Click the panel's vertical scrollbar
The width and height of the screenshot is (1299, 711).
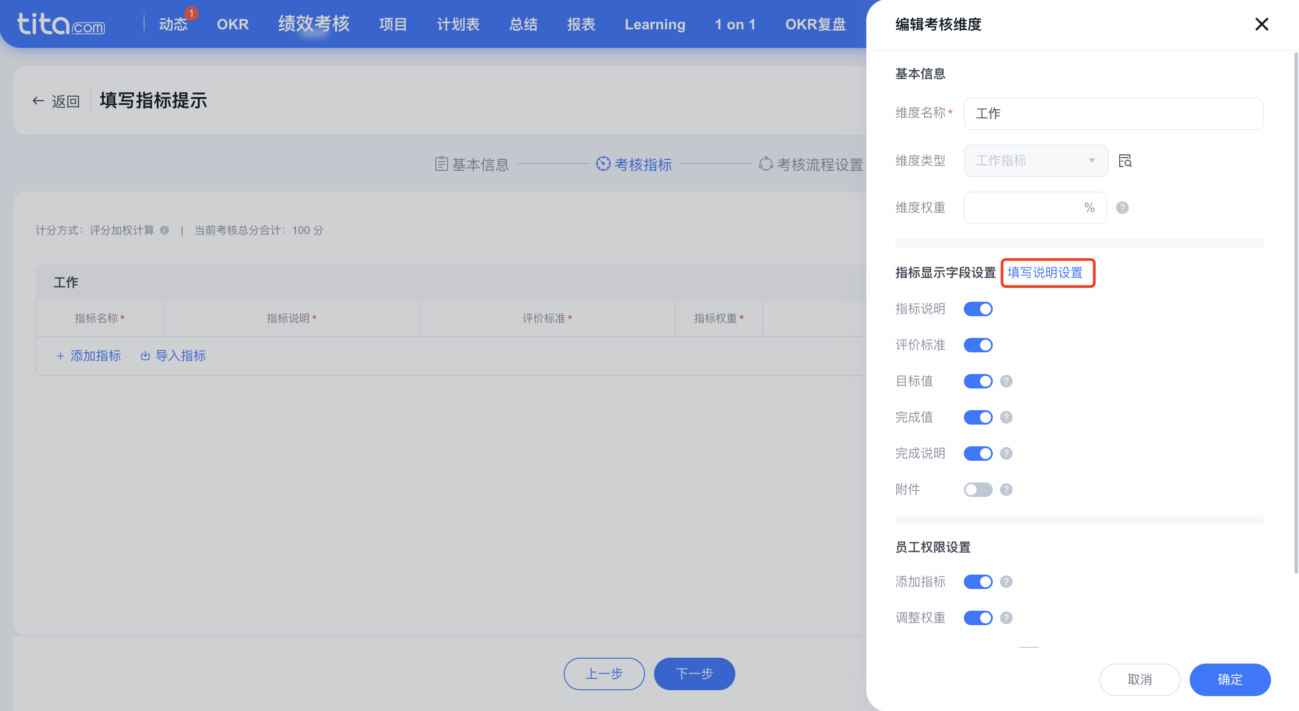pyautogui.click(x=1295, y=313)
